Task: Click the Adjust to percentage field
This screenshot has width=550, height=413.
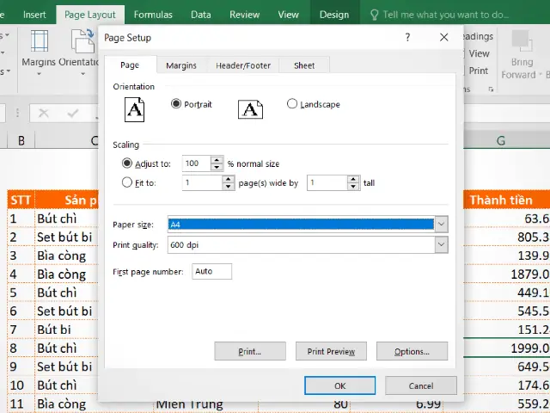Action: click(197, 163)
